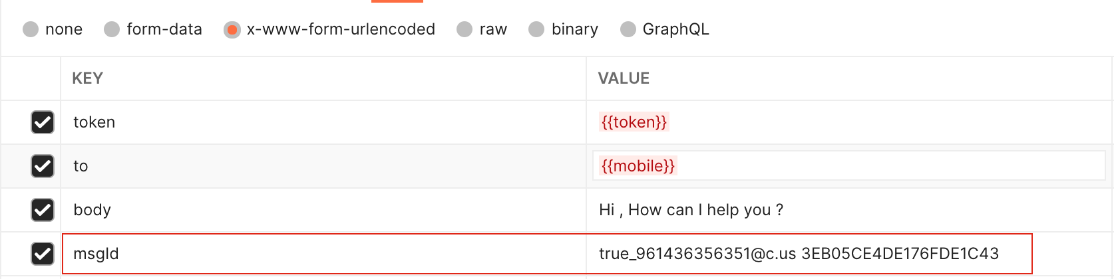The image size is (1114, 279).
Task: Select GraphQL body type radio
Action: pyautogui.click(x=628, y=29)
